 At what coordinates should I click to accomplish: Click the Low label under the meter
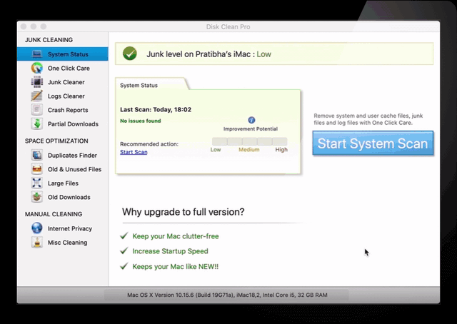click(x=216, y=149)
